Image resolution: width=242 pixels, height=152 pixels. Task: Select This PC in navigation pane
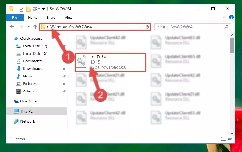pos(37,111)
